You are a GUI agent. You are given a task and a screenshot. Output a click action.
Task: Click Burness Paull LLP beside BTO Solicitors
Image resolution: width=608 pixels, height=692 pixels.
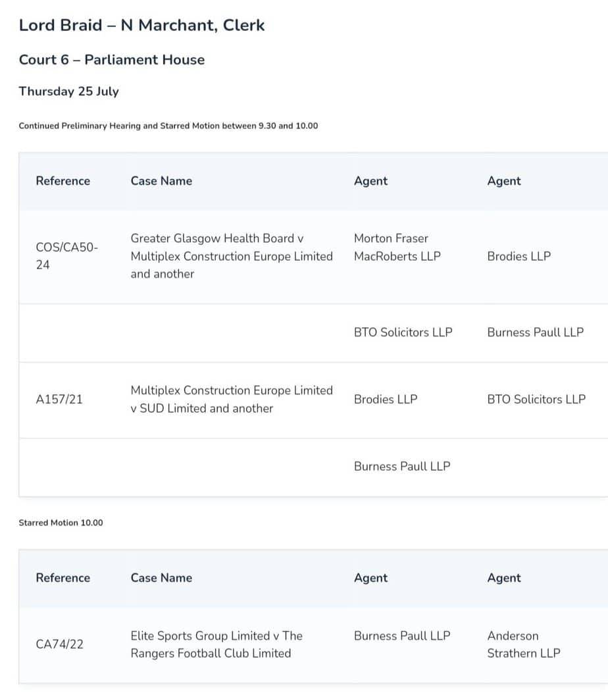tap(535, 332)
